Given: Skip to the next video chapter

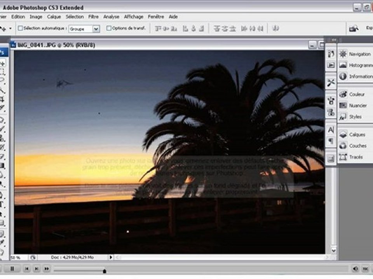Looking at the screenshot, I should click(x=37, y=269).
